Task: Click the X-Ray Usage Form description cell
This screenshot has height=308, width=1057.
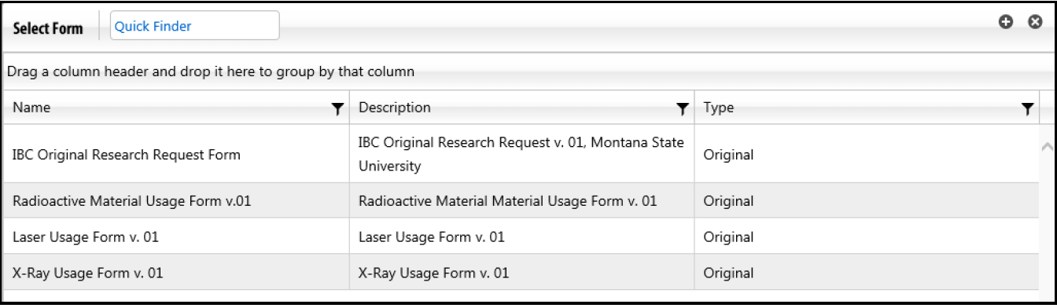Action: [x=521, y=273]
